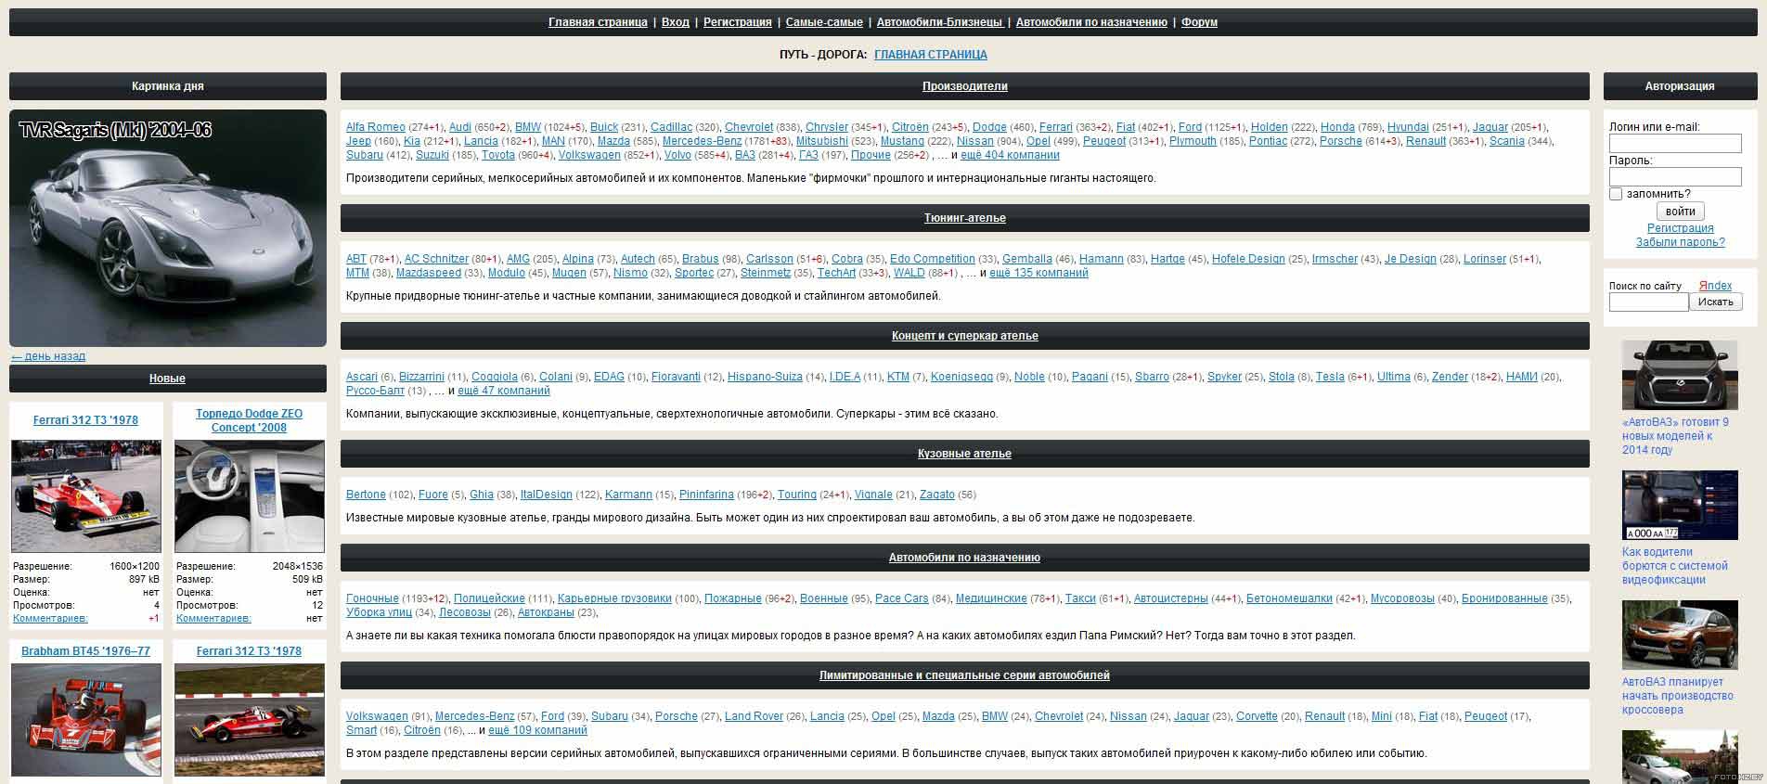
Task: Open the Бронированные category link
Action: click(1504, 598)
